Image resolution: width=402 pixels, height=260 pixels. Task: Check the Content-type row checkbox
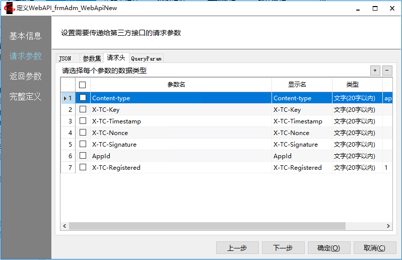[x=83, y=98]
